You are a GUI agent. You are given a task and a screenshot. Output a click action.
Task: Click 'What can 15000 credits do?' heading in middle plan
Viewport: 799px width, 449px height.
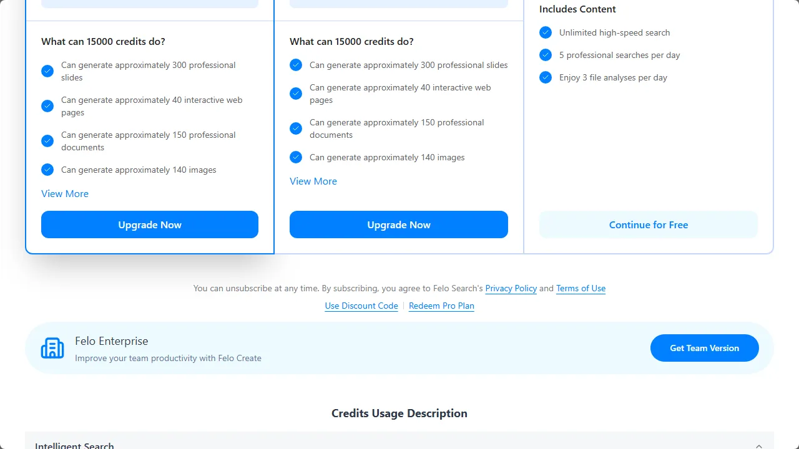pos(351,41)
